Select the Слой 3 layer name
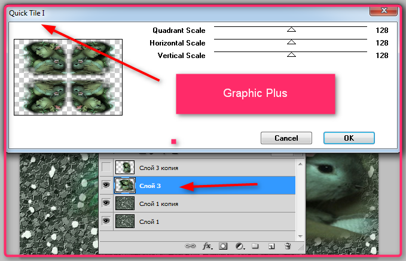 [150, 186]
